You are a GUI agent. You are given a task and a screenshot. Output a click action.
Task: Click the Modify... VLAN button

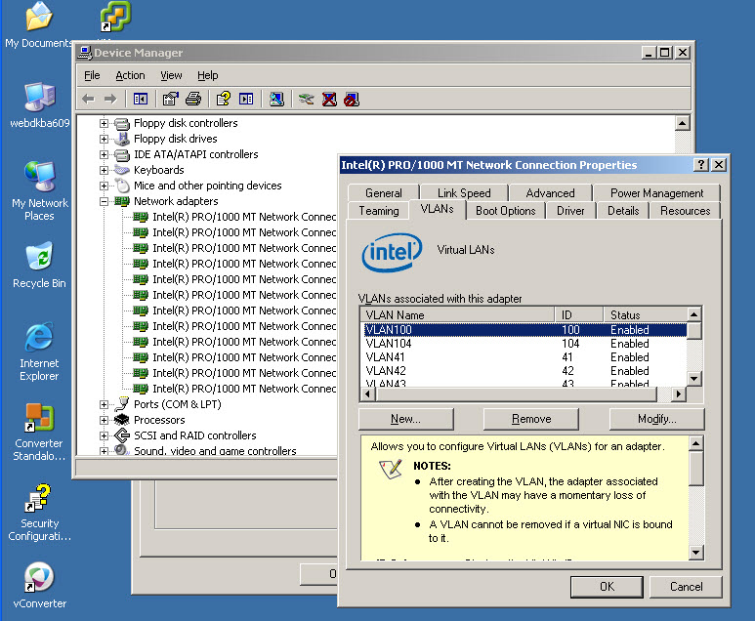tap(656, 419)
